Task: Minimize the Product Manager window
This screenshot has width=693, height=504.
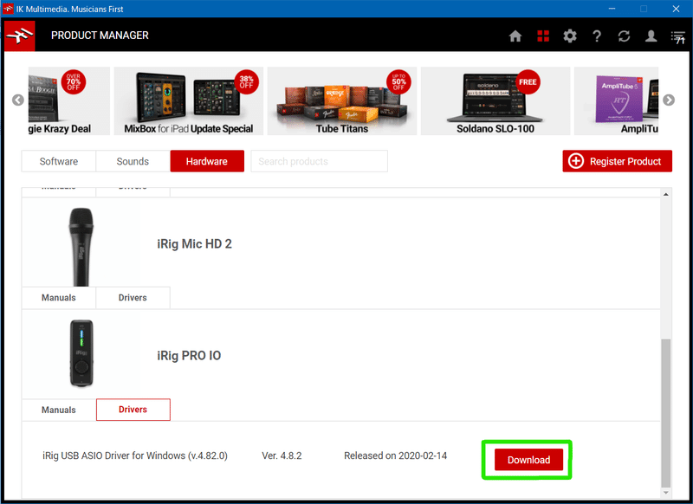Action: [612, 9]
